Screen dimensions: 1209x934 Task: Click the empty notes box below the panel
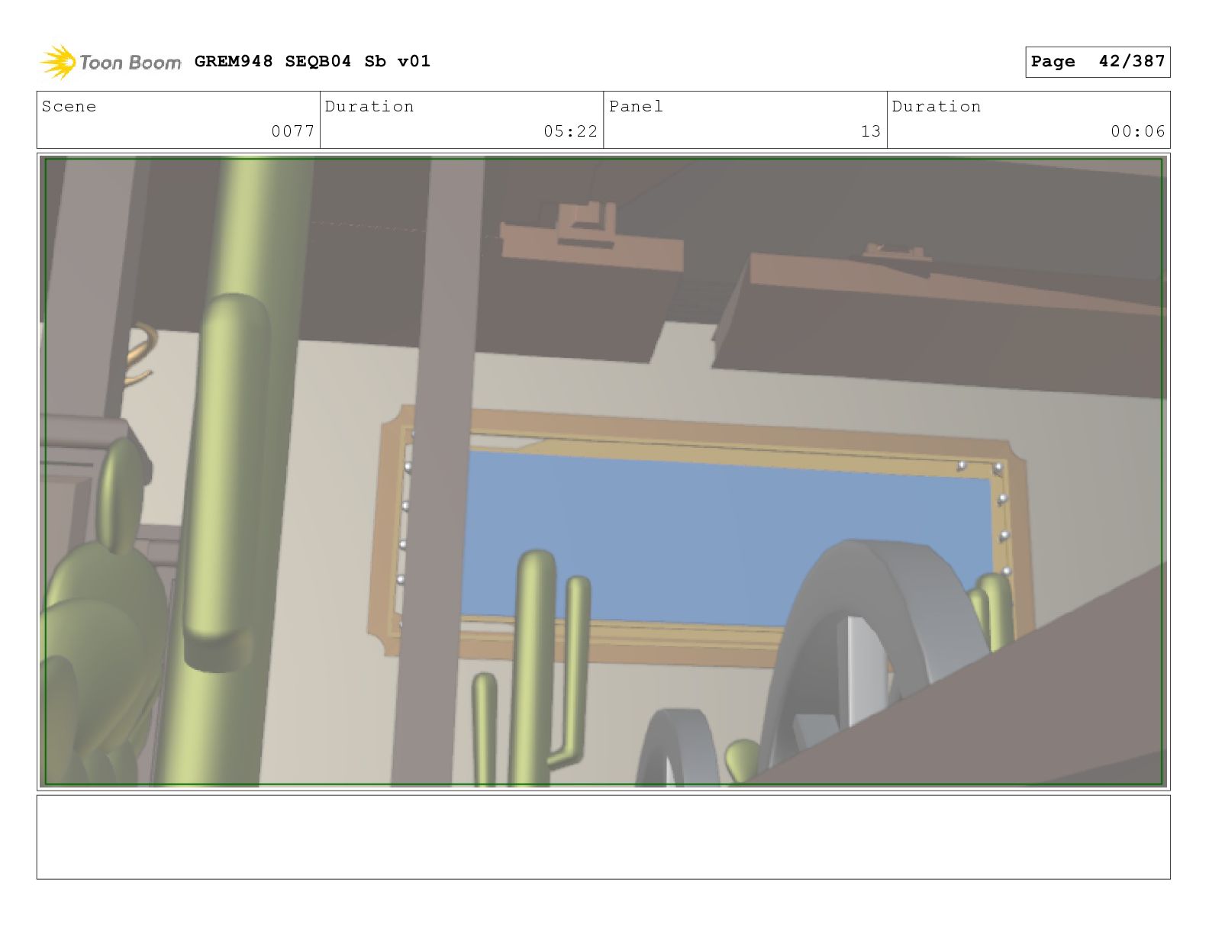pos(603,837)
